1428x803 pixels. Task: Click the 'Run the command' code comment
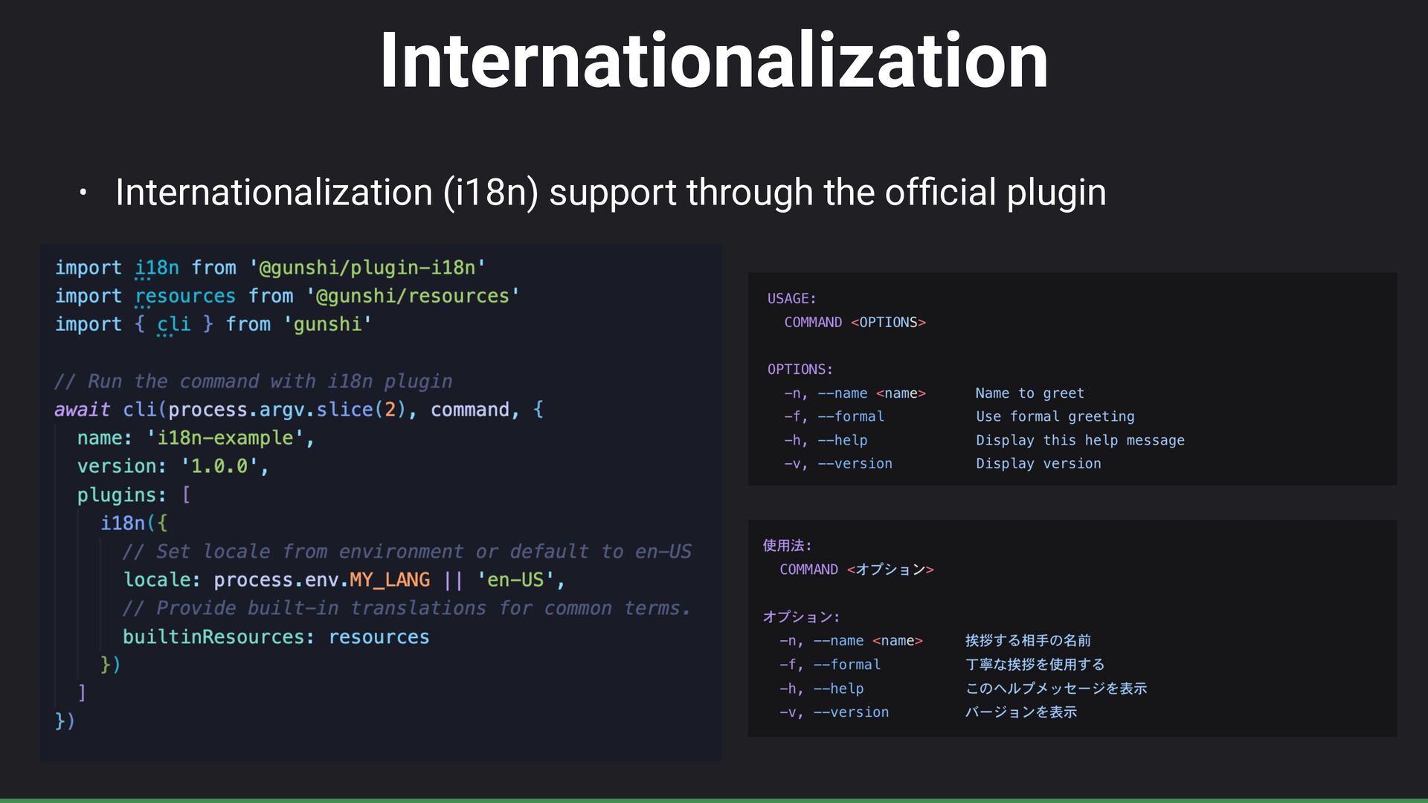[253, 381]
